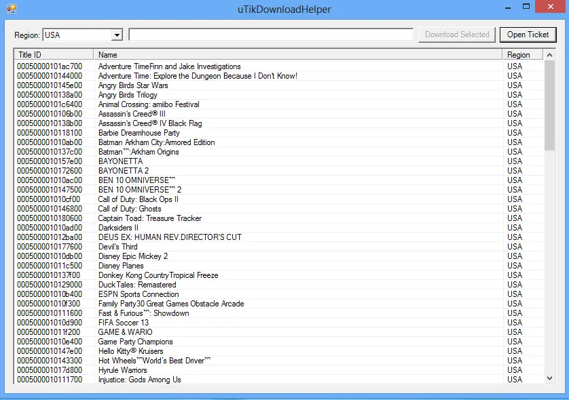This screenshot has height=400, width=569.
Task: Select Adventure Time: Finn and Jake Investigations row
Action: pyautogui.click(x=278, y=66)
